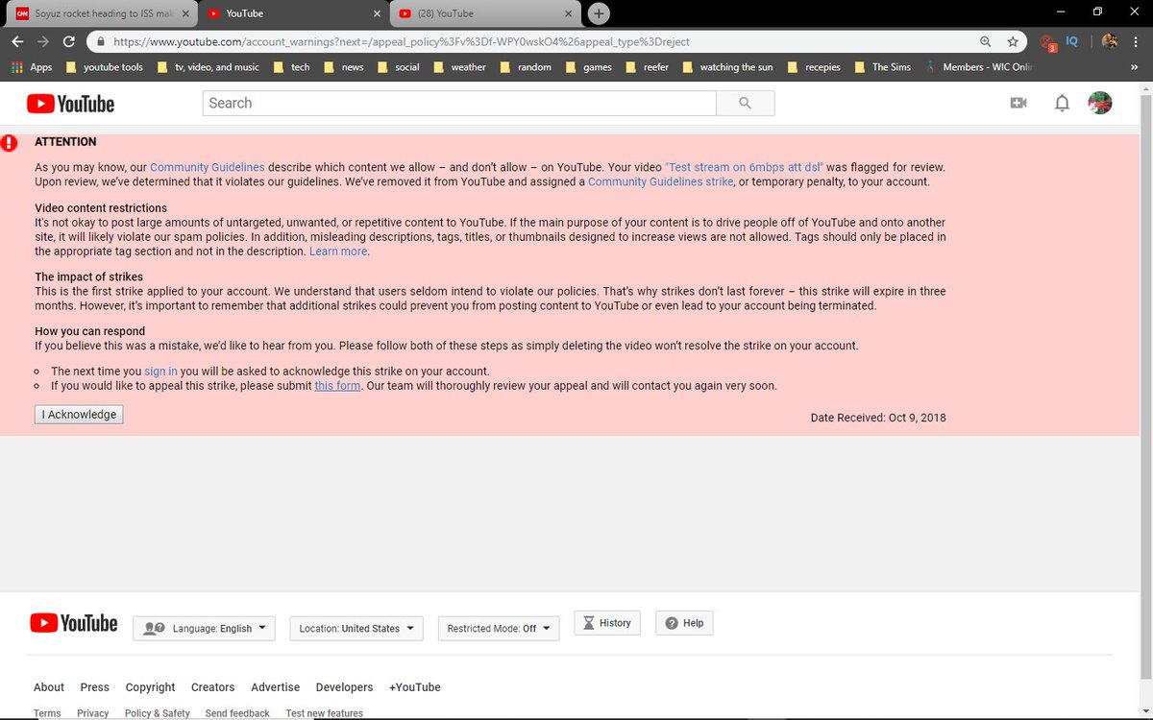Expand the Language: English dropdown
Viewport: 1153px width, 720px height.
point(204,628)
